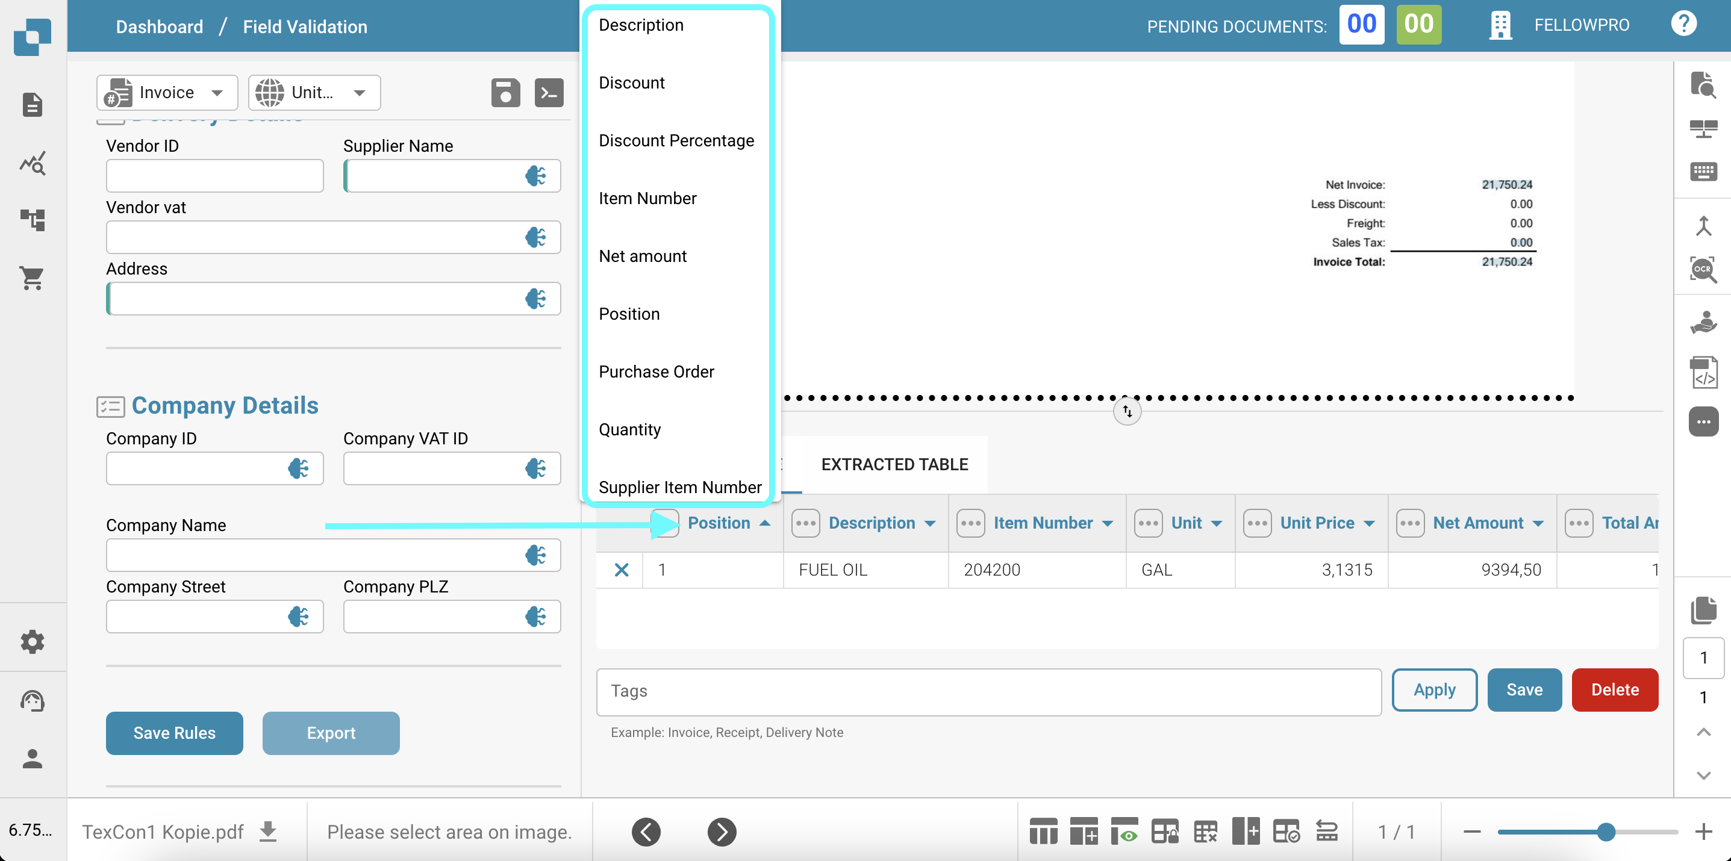Image resolution: width=1731 pixels, height=861 pixels.
Task: Click the OCR search icon in right sidebar
Action: point(1703,269)
